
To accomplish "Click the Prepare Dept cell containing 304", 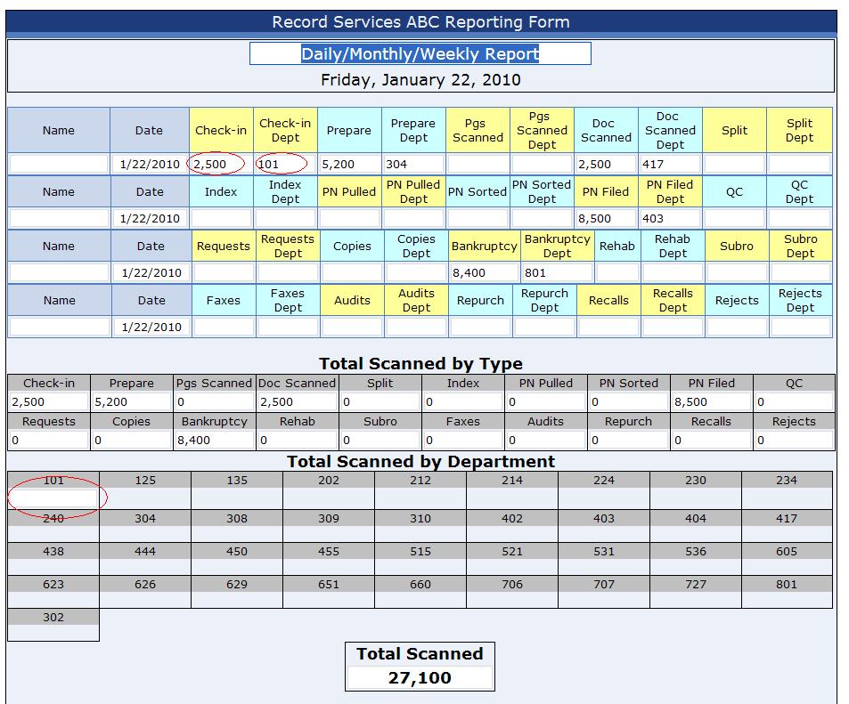I will pos(413,163).
